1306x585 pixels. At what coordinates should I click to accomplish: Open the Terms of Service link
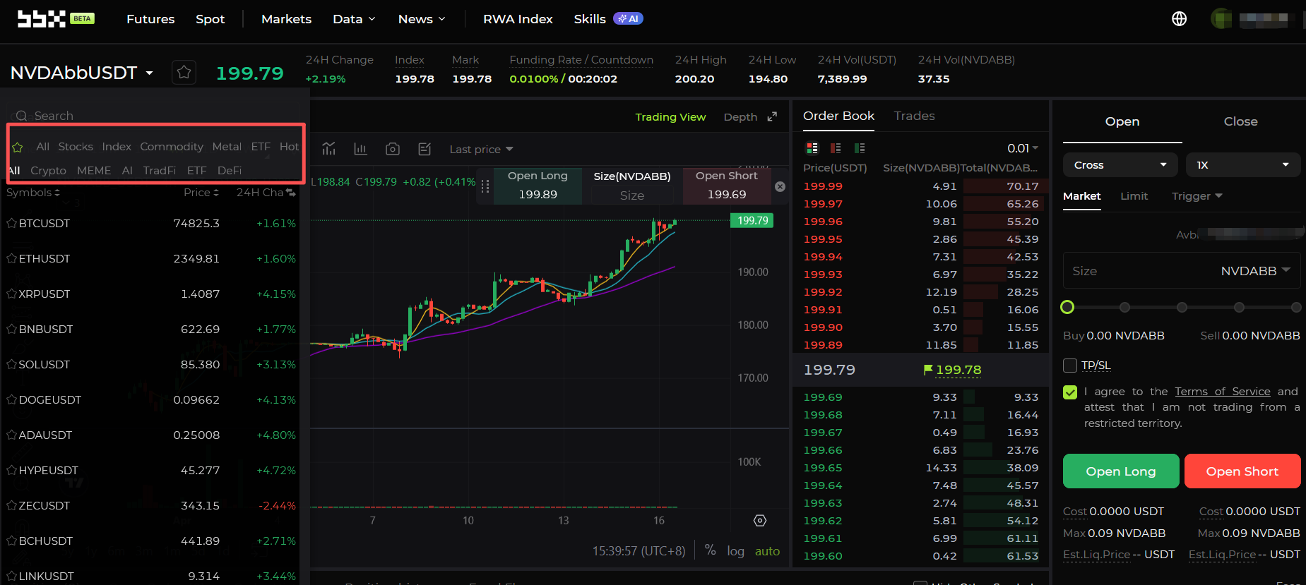tap(1222, 392)
